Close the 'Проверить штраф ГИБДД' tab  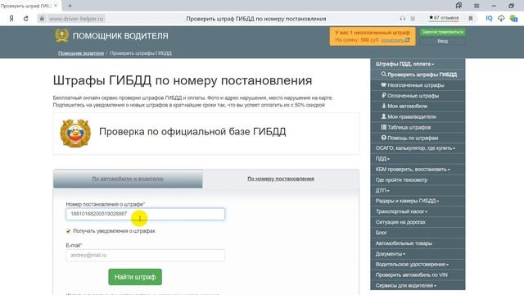[x=56, y=6]
